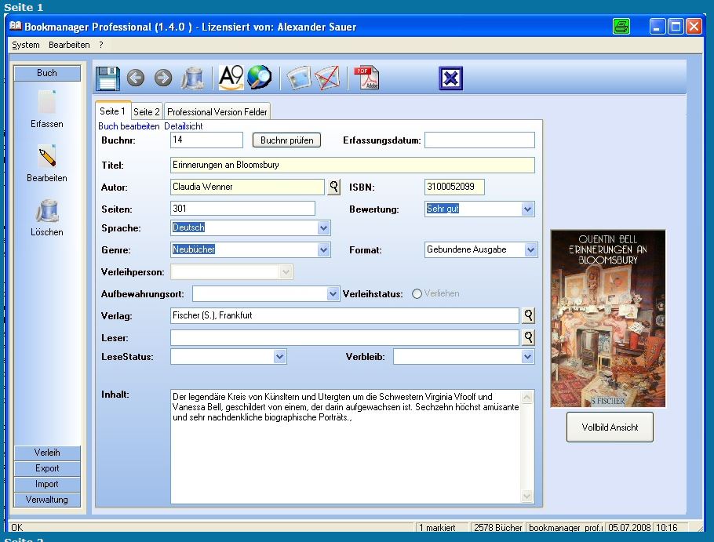Click the floppy disk save icon
The image size is (714, 542).
[108, 78]
